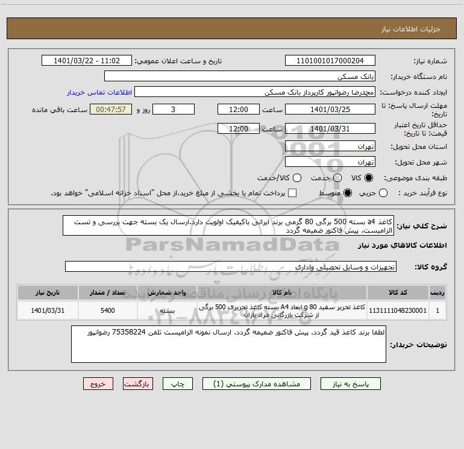
Task: Select the کالا radio button
Action: pyautogui.click(x=369, y=178)
